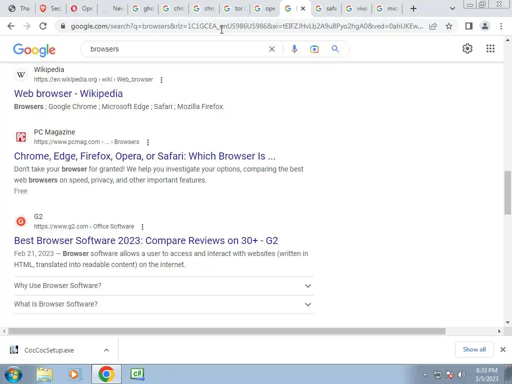This screenshot has width=512, height=384.
Task: Submit search with magnifier icon
Action: coord(335,49)
